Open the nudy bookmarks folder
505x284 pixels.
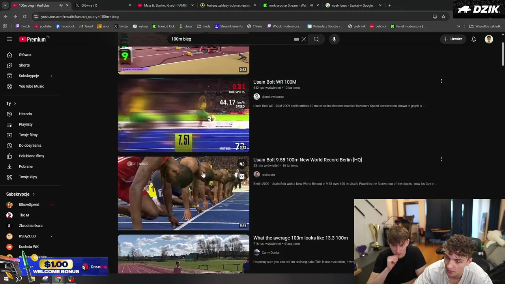(x=204, y=26)
